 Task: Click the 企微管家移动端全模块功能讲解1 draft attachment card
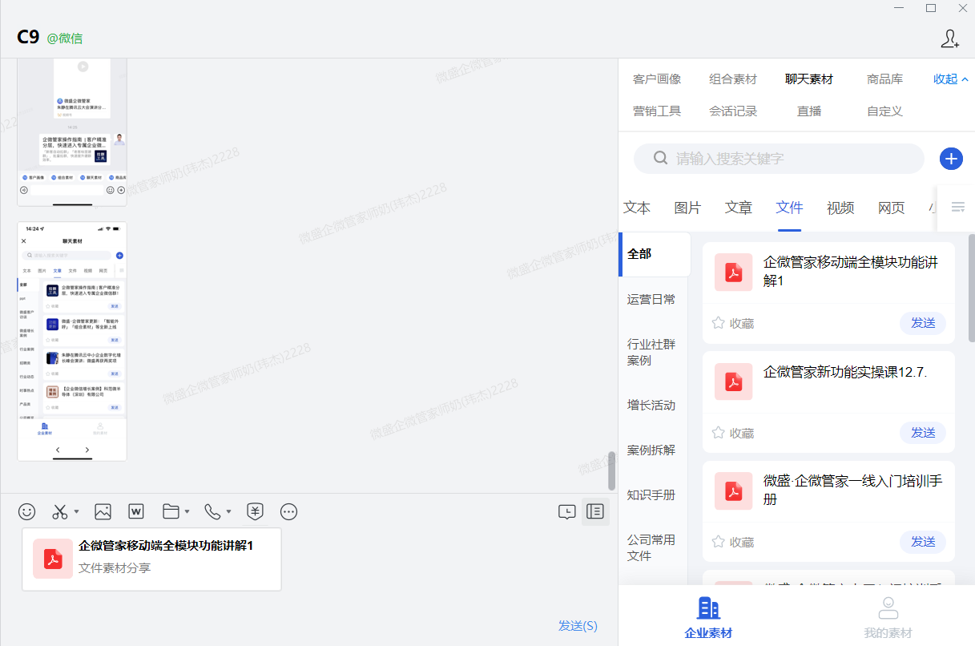click(x=151, y=559)
